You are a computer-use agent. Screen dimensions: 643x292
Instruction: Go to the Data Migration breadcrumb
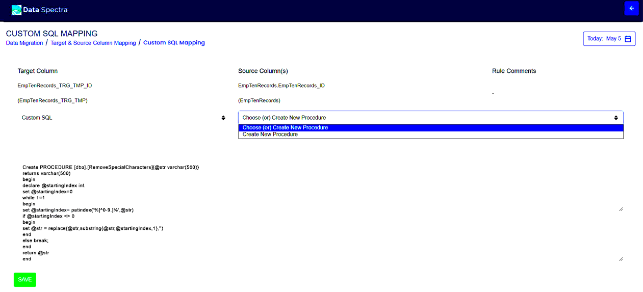pos(24,43)
